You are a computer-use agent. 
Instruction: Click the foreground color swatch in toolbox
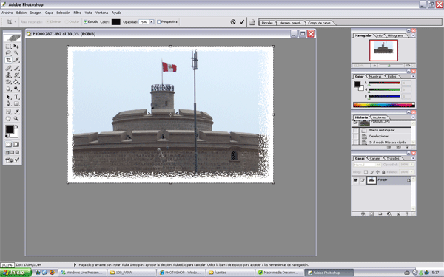coord(10,129)
